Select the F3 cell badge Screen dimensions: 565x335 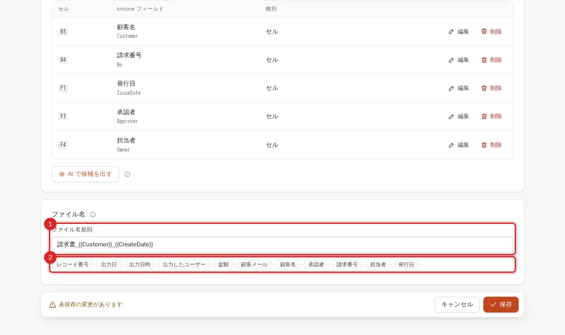coord(63,116)
